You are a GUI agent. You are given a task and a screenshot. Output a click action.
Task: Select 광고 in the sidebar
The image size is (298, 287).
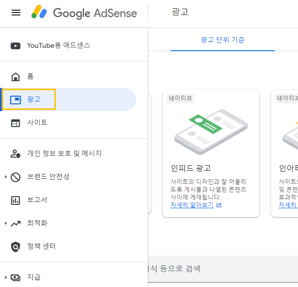(x=34, y=99)
